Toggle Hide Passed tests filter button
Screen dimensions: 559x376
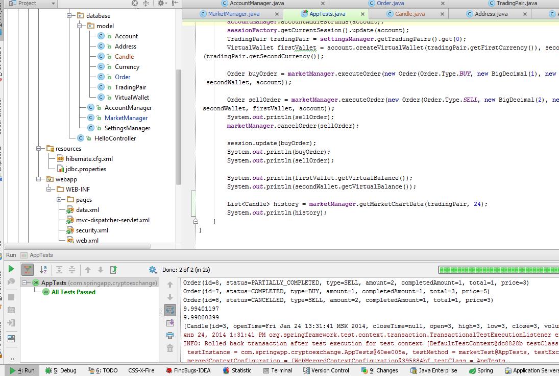pyautogui.click(x=28, y=270)
